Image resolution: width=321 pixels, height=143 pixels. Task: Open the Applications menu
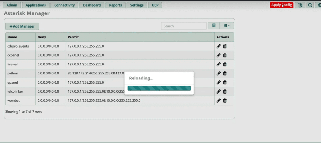point(36,5)
